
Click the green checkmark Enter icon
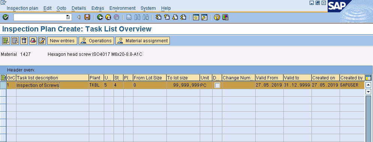click(6, 17)
